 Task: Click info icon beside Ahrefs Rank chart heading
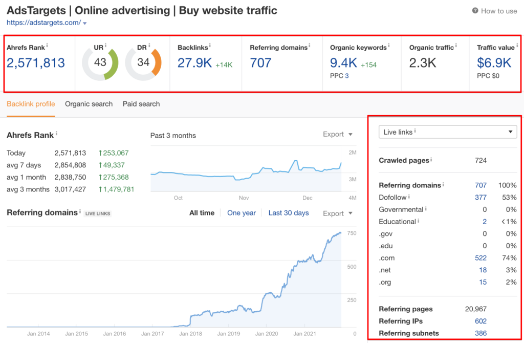click(x=56, y=134)
